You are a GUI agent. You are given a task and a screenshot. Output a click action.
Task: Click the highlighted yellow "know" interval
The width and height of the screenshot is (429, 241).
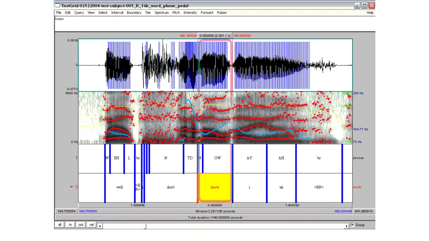214,187
